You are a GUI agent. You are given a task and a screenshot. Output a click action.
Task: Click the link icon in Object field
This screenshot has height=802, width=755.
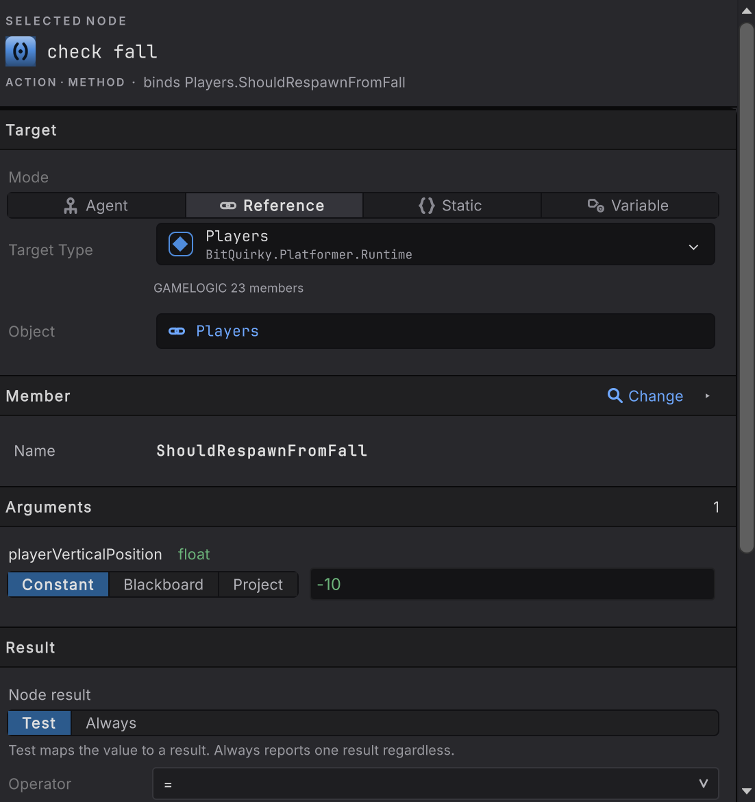click(177, 332)
